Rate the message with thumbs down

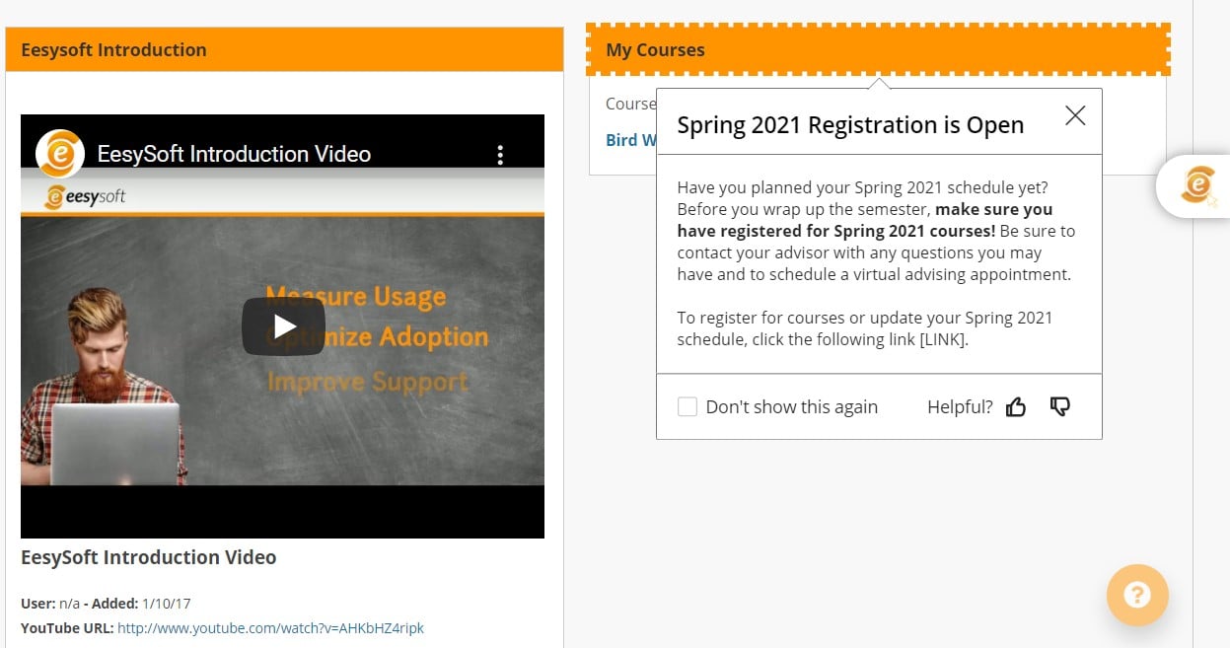point(1060,406)
